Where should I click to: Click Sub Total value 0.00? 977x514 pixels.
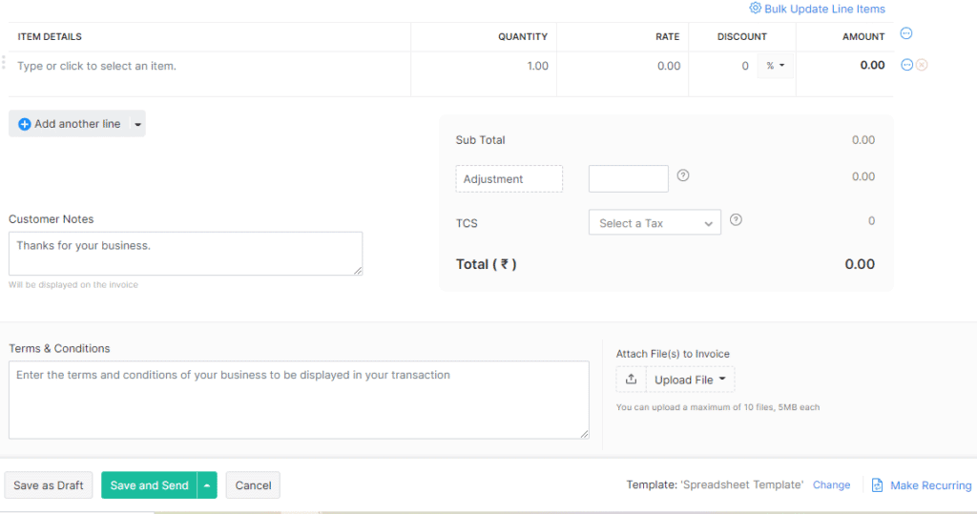pyautogui.click(x=863, y=140)
